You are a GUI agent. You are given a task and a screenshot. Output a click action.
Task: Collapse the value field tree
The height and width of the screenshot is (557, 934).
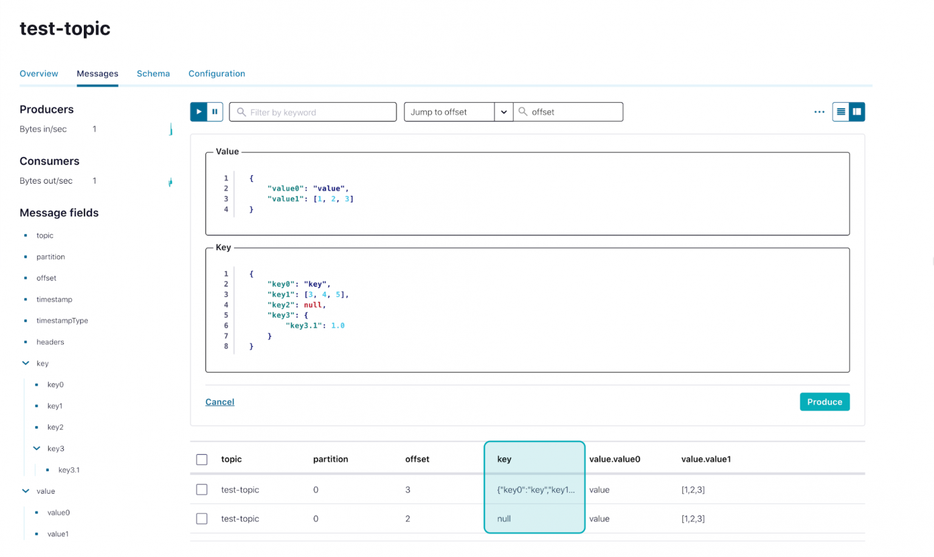25,491
